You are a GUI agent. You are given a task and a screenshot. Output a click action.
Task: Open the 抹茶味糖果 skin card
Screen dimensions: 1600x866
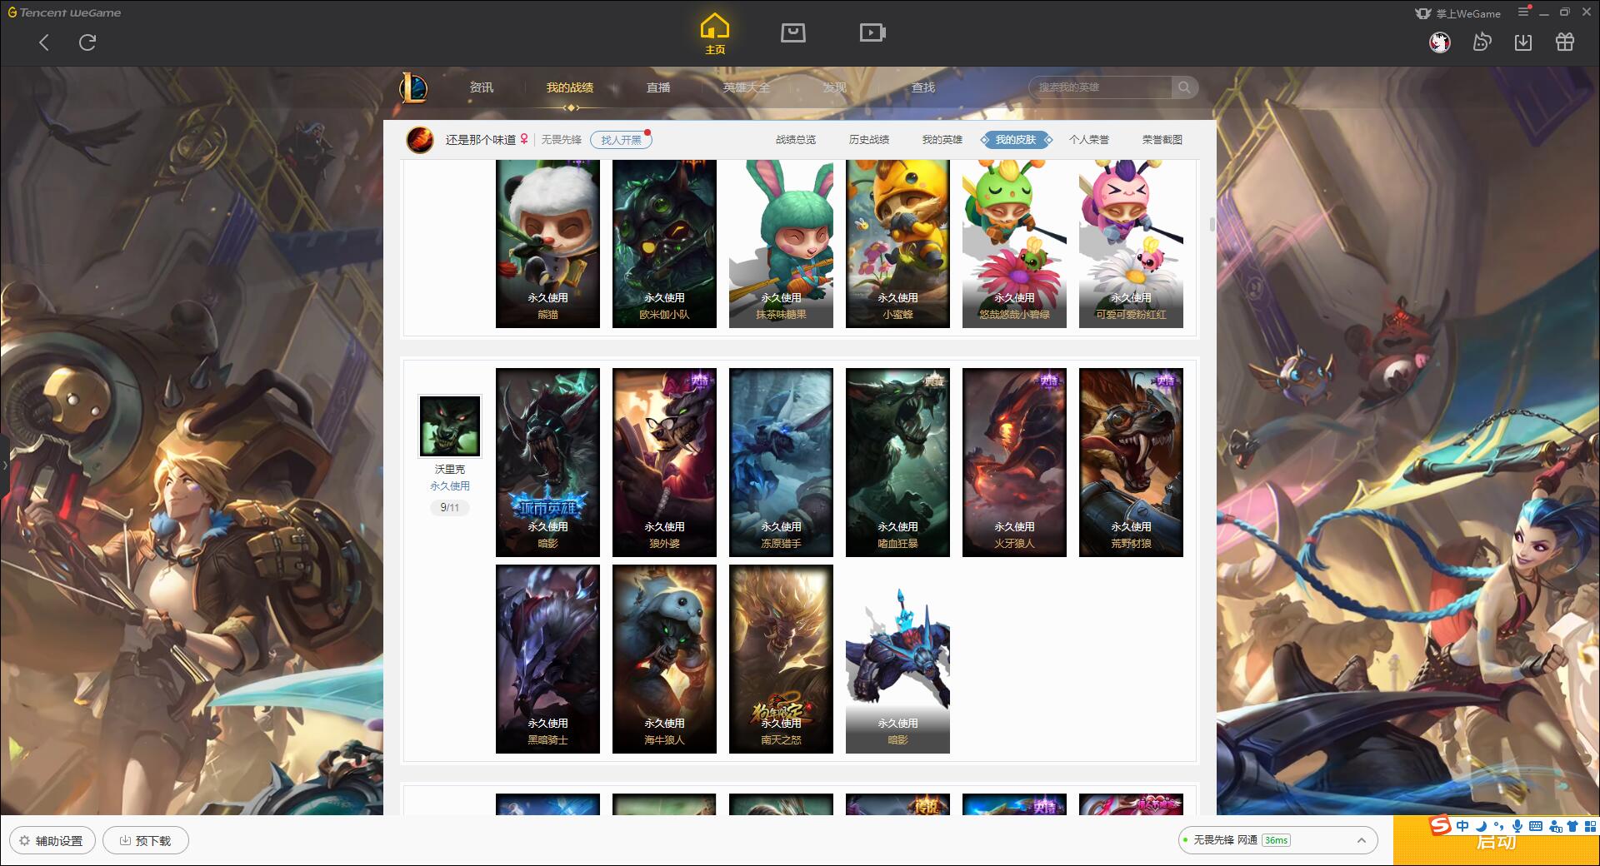tap(781, 243)
